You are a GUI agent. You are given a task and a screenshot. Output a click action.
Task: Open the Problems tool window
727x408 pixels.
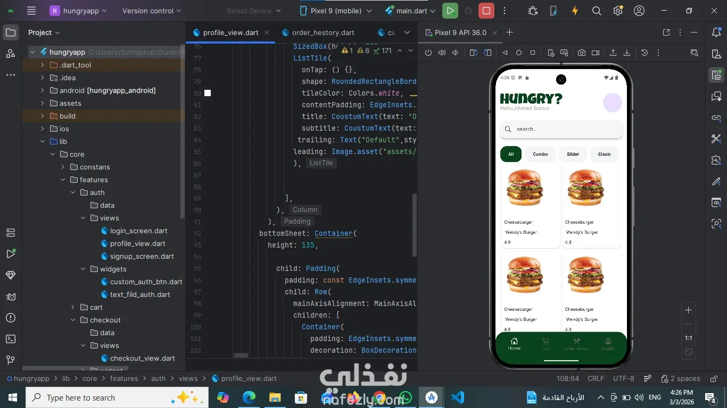pos(11,318)
